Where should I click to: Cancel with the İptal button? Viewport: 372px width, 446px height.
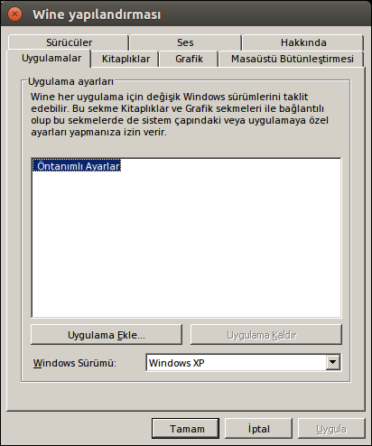click(x=258, y=429)
